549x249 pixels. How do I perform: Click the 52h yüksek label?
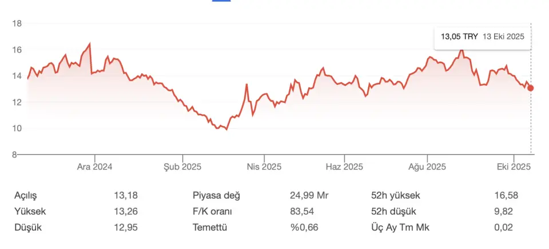395,195
